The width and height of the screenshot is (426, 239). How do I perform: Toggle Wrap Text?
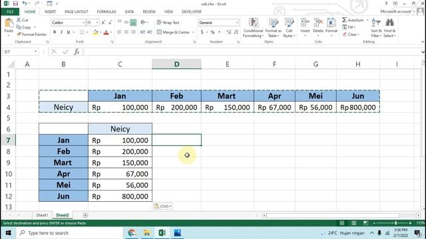point(168,23)
